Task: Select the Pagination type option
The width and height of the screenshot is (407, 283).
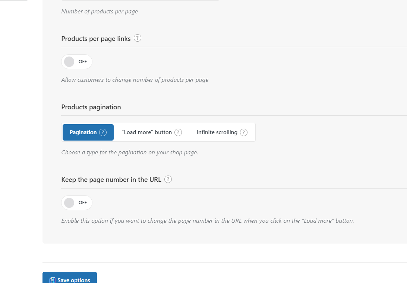Action: 83,132
